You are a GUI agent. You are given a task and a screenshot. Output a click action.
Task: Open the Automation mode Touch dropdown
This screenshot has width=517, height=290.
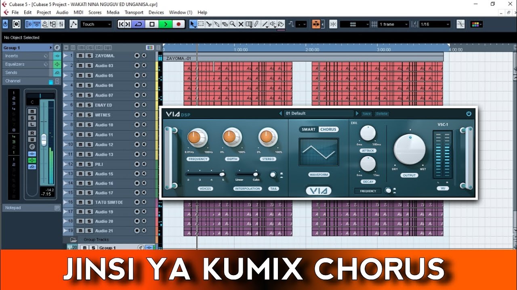(96, 24)
